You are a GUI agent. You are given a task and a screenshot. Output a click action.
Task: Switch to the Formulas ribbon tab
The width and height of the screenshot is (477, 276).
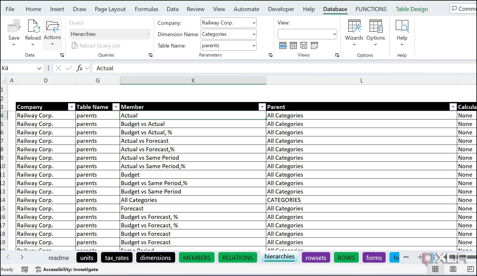(147, 9)
